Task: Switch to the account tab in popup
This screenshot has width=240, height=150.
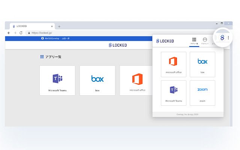Action: [x=205, y=41]
